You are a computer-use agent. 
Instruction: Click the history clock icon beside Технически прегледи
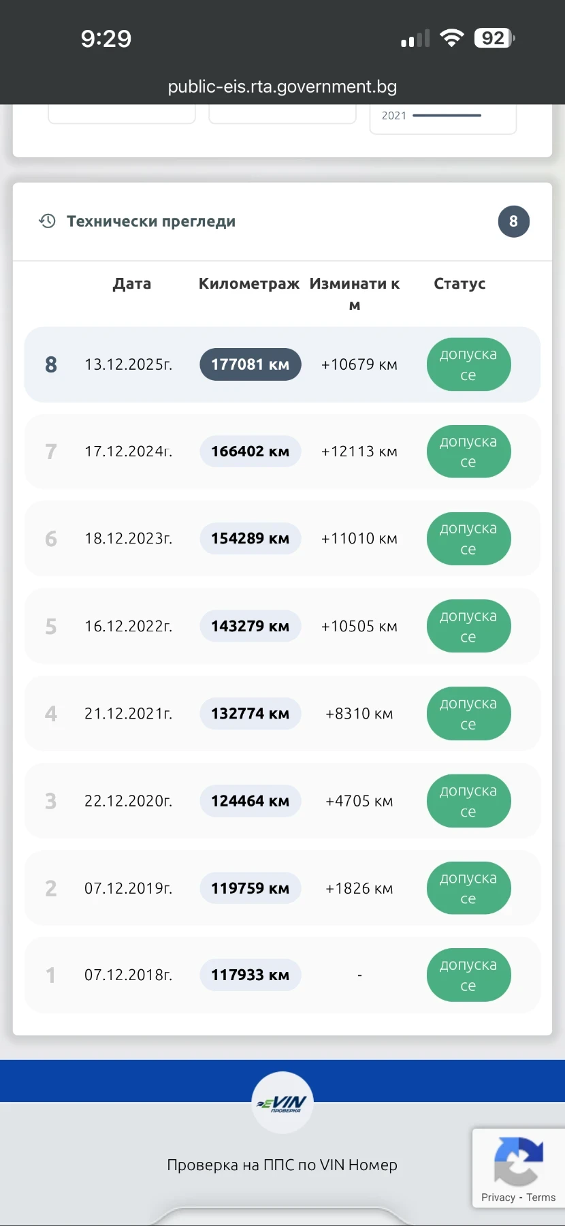[47, 221]
